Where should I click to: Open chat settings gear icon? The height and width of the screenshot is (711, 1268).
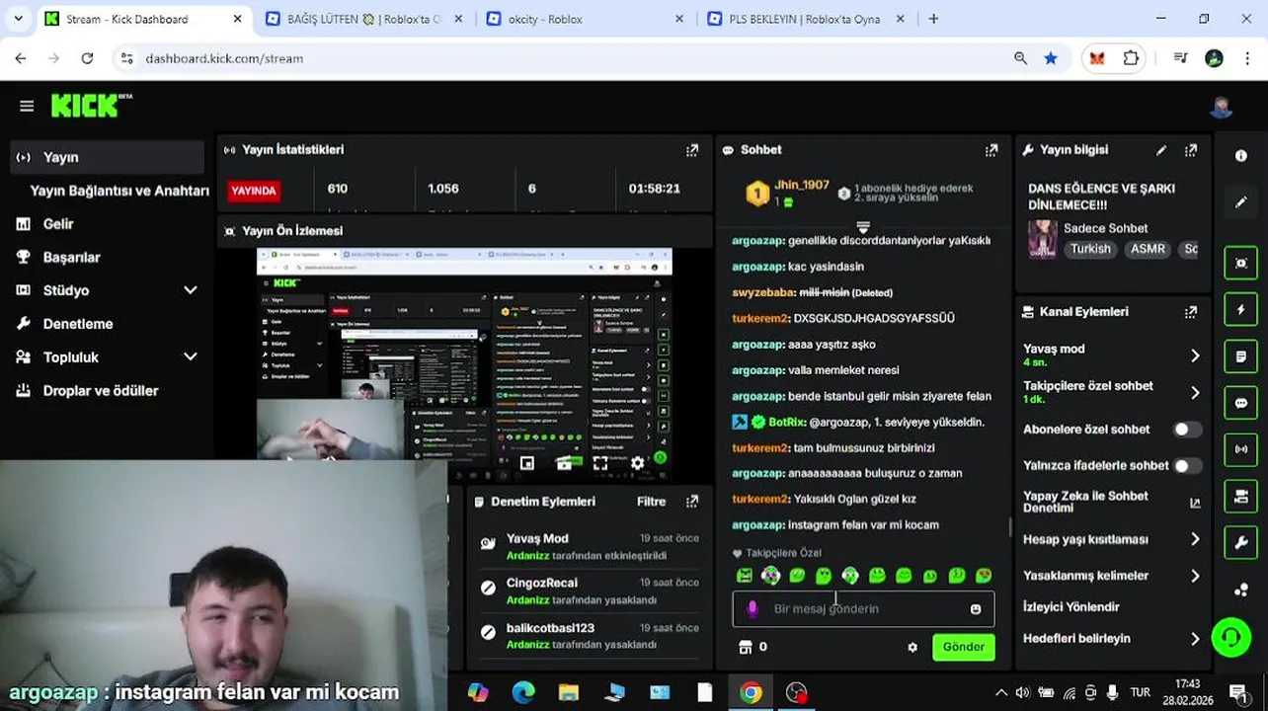click(x=912, y=648)
